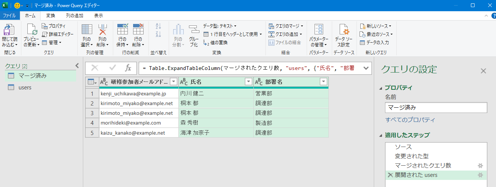496x187 pixels.
Task: Open the データ型: テキスト dropdown
Action: (220, 26)
